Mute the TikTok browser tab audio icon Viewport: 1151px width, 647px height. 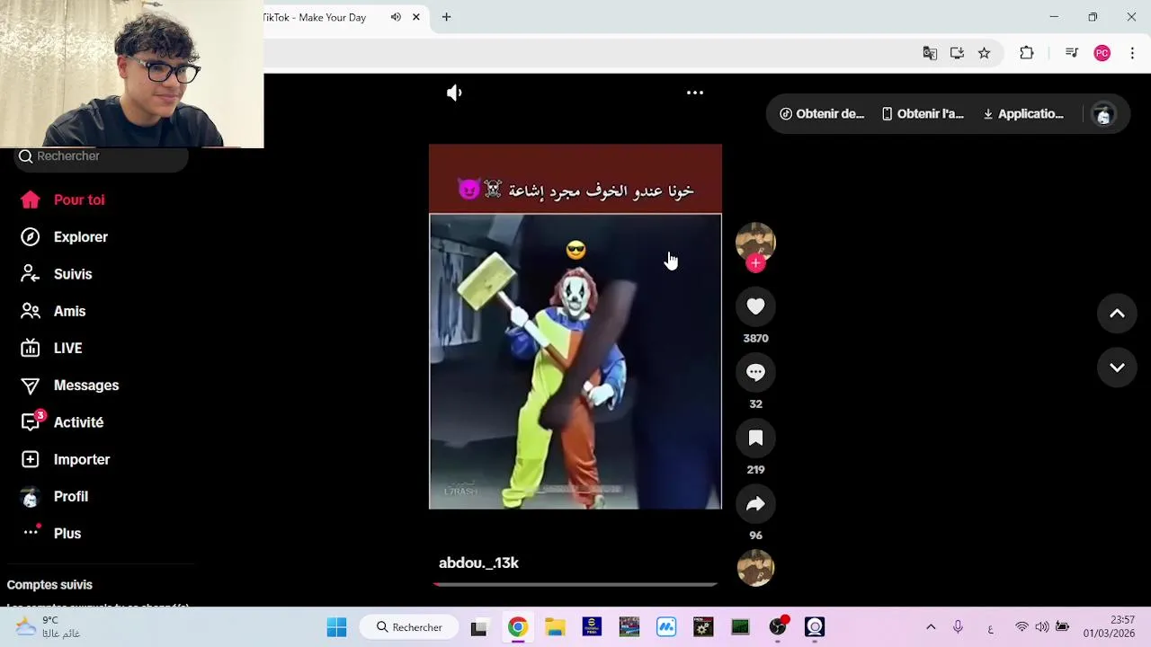coord(396,17)
